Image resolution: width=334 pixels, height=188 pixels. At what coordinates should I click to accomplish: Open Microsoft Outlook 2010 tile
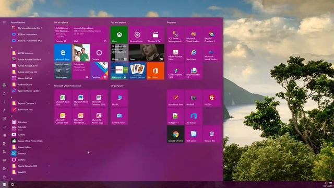[63, 116]
